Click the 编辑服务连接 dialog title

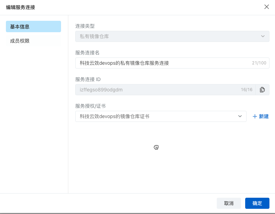point(20,7)
